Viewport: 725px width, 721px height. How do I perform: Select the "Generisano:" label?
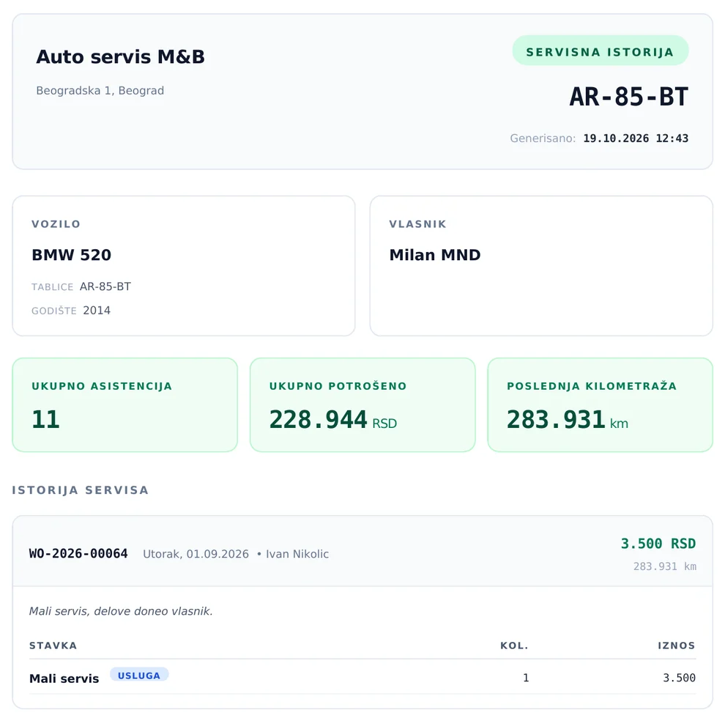coord(543,138)
